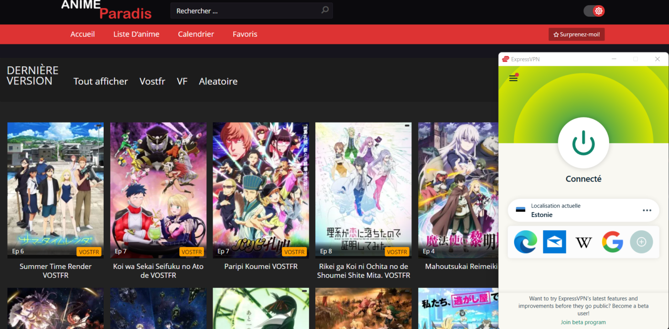The width and height of the screenshot is (669, 329).
Task: Click VOSTFR badge on Summer Time Render
Action: tap(89, 252)
